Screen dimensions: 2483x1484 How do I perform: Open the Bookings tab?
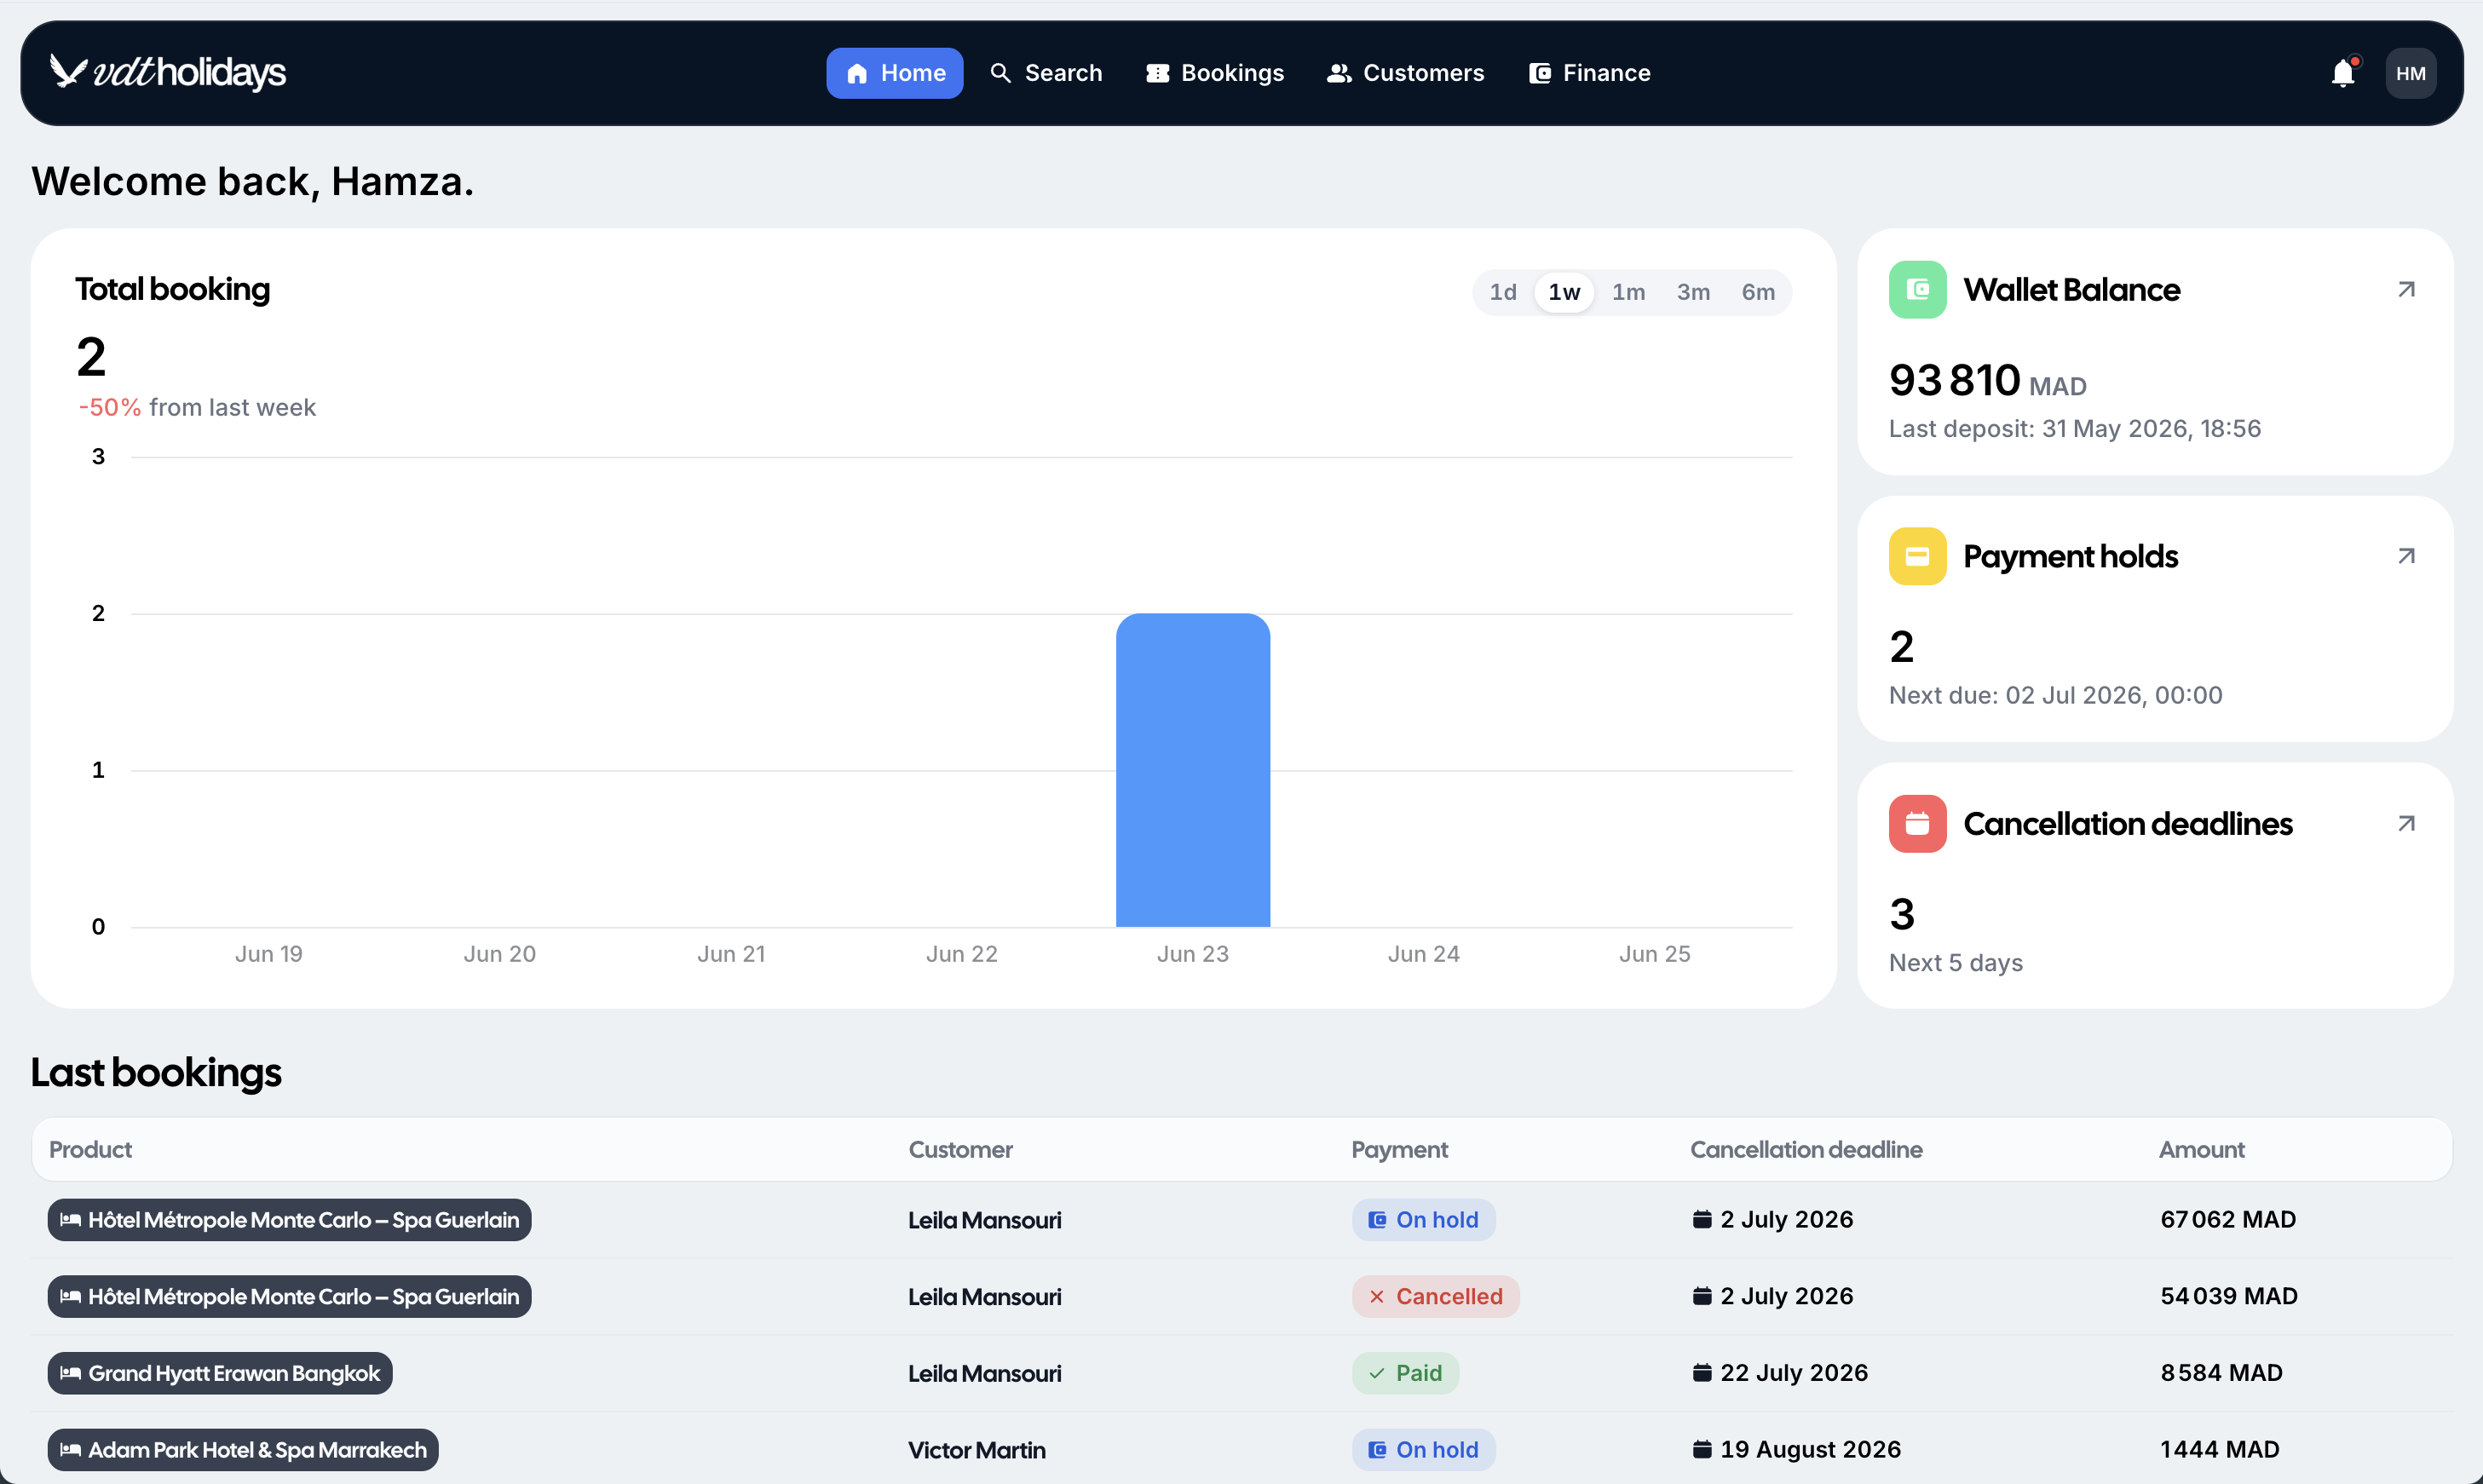coord(1215,73)
